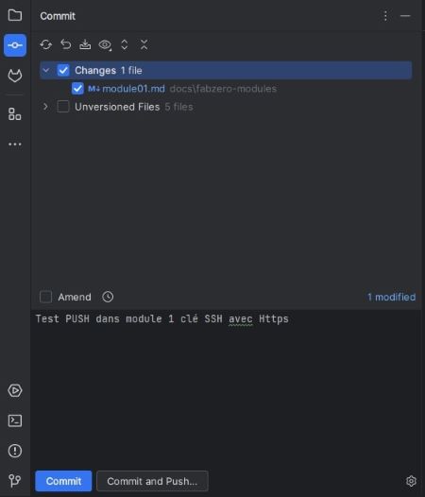Select the Changes 1 file row
This screenshot has height=497, width=425.
[x=226, y=70]
